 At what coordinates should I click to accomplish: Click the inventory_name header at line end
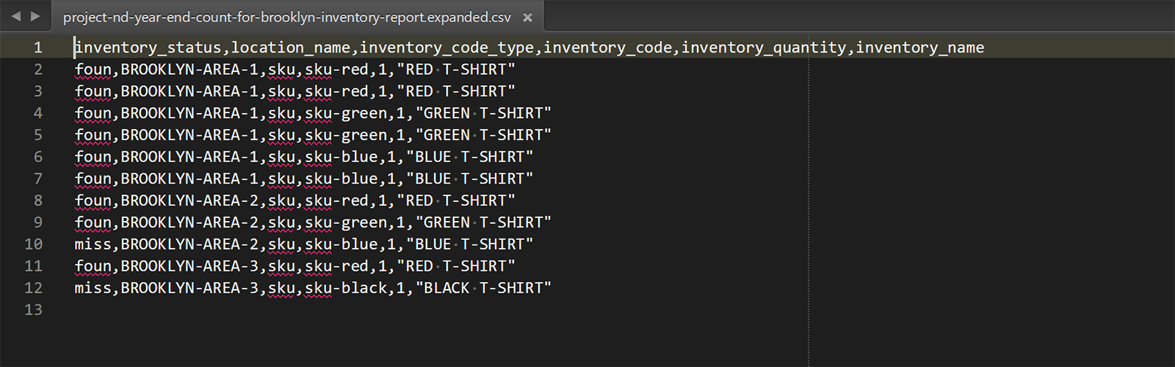(919, 48)
